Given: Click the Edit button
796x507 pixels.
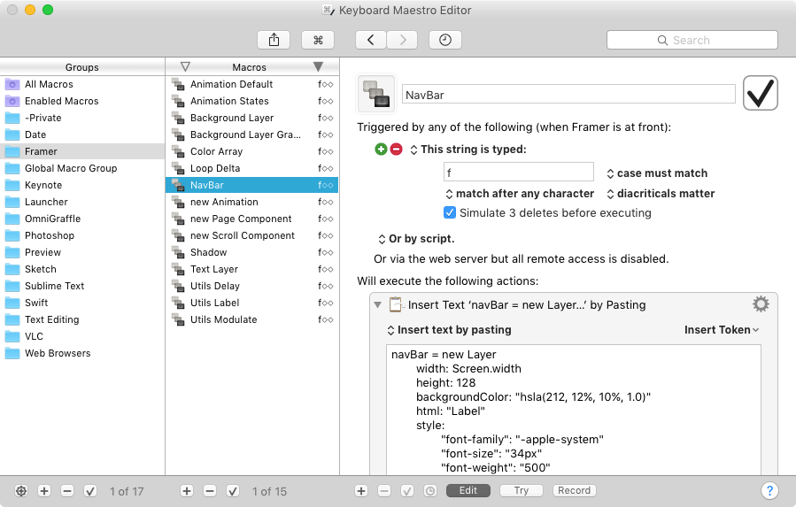Looking at the screenshot, I should tap(468, 490).
